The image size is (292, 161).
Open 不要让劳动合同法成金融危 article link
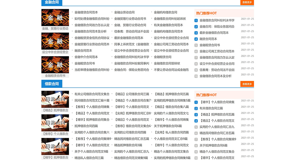171,70
